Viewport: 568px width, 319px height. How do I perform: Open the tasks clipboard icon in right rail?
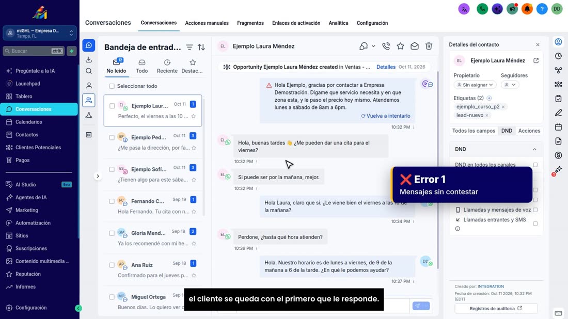[558, 99]
